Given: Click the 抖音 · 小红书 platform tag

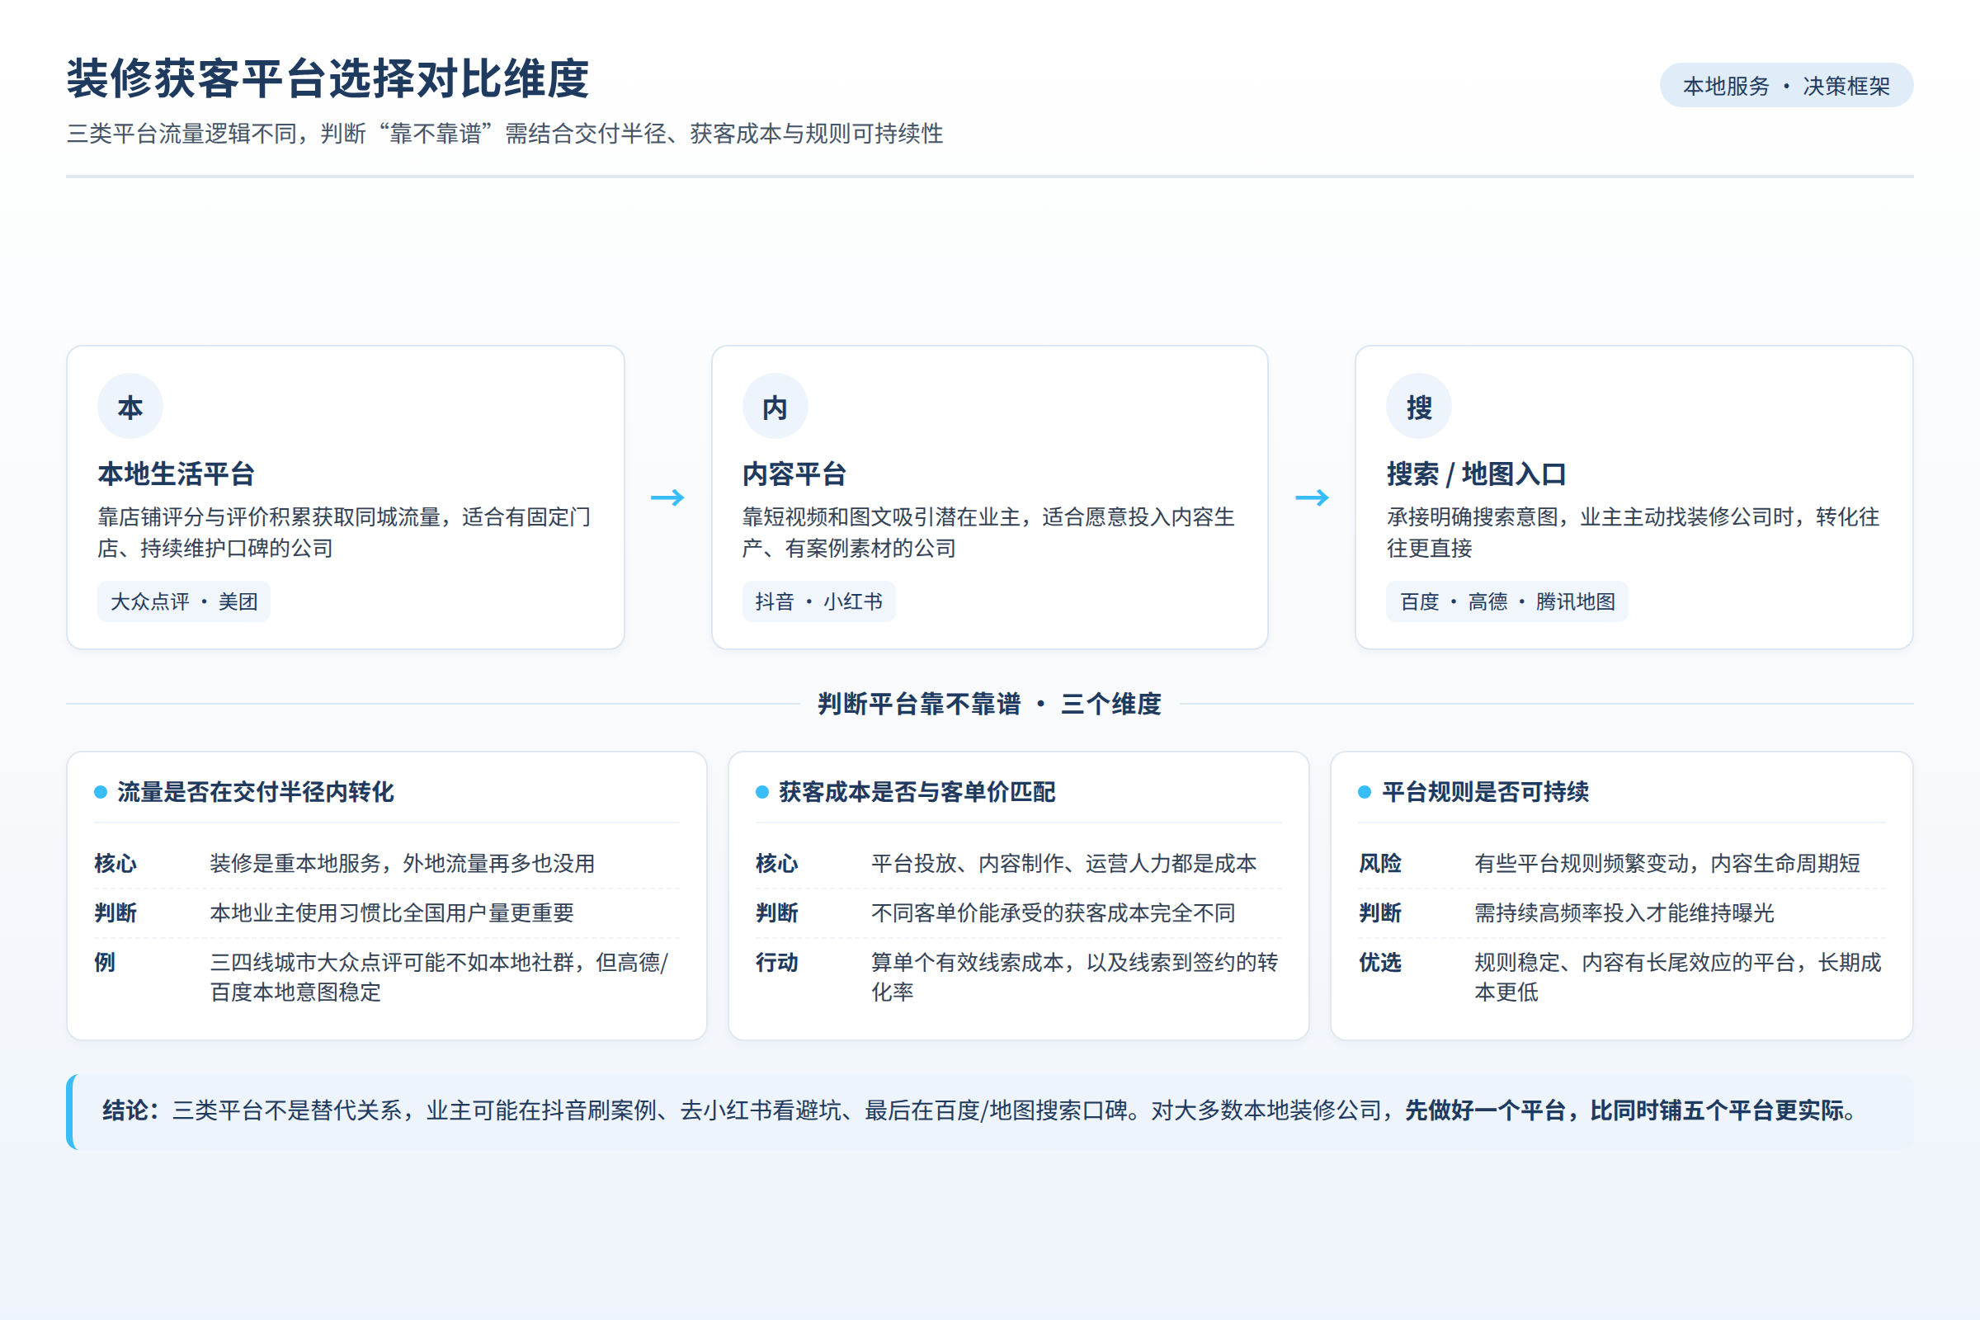Looking at the screenshot, I should pos(818,601).
